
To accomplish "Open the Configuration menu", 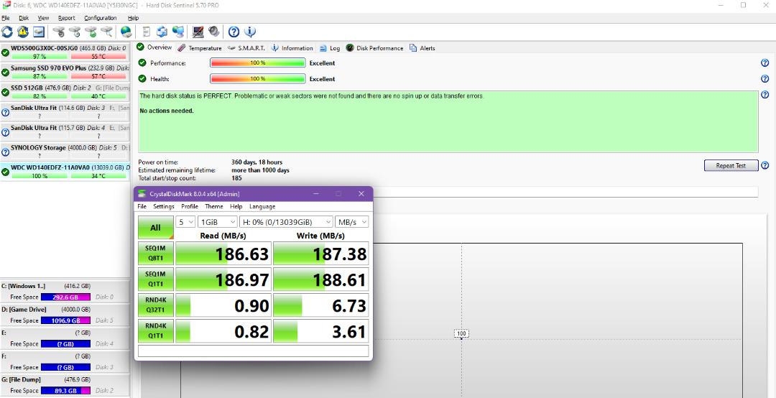I will (101, 18).
